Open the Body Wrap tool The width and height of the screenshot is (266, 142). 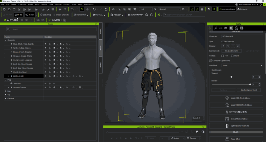click(x=46, y=15)
